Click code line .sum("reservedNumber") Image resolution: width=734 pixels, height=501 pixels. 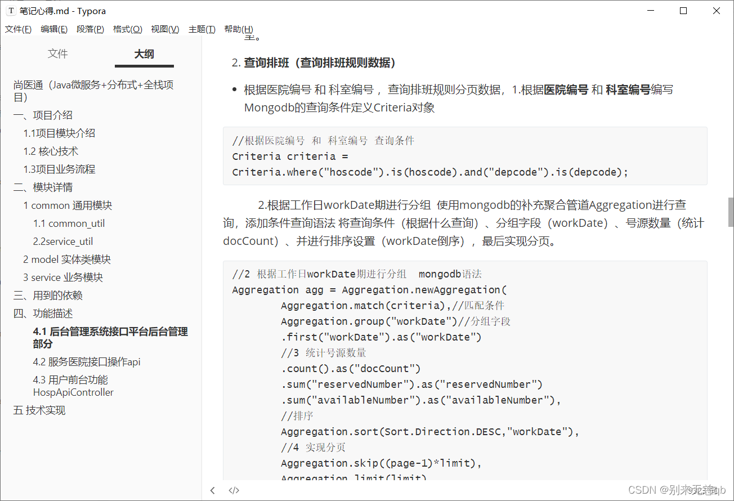point(412,384)
